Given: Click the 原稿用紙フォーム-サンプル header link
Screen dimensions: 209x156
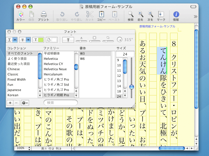Looking at the screenshot, I should [157, 26].
